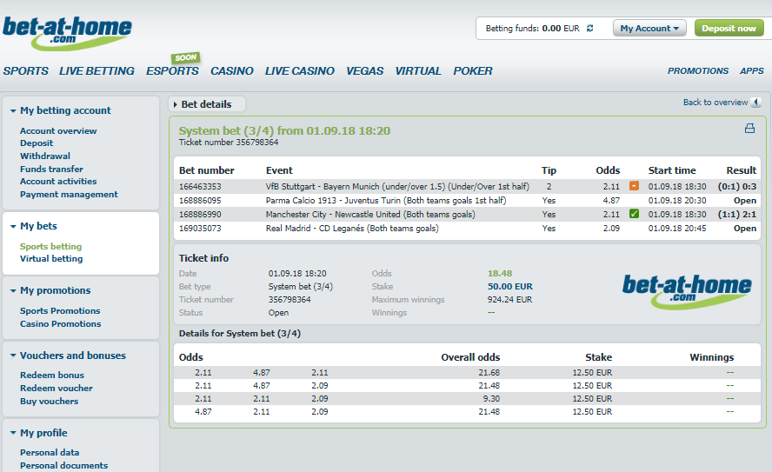Collapse the My bets section
The width and height of the screenshot is (772, 472).
pyautogui.click(x=13, y=226)
